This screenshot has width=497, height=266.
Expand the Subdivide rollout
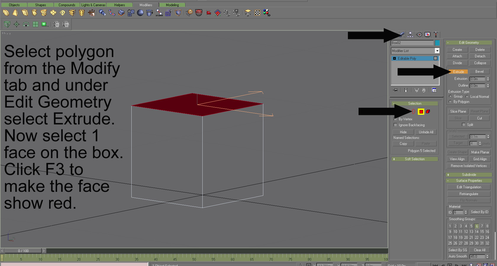click(469, 175)
